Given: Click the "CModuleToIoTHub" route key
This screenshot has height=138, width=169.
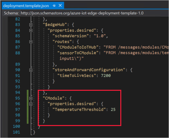Looking at the screenshot, I should point(78,47).
